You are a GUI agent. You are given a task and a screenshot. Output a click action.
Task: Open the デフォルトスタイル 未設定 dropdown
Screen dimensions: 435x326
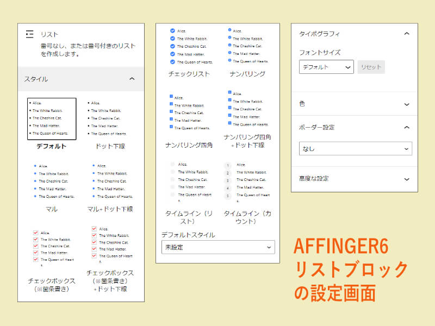[x=218, y=247]
